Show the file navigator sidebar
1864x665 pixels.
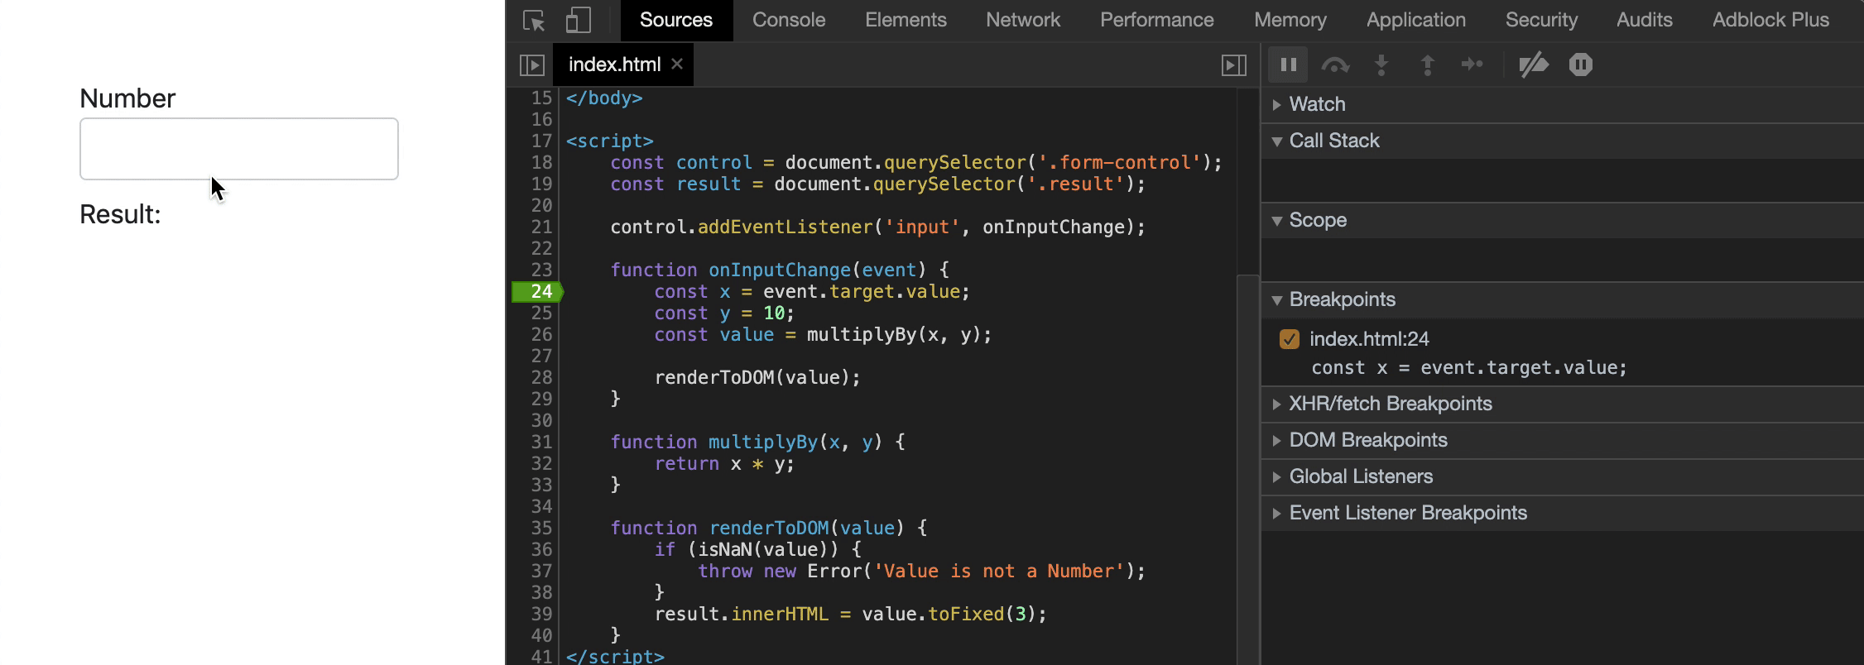tap(531, 65)
